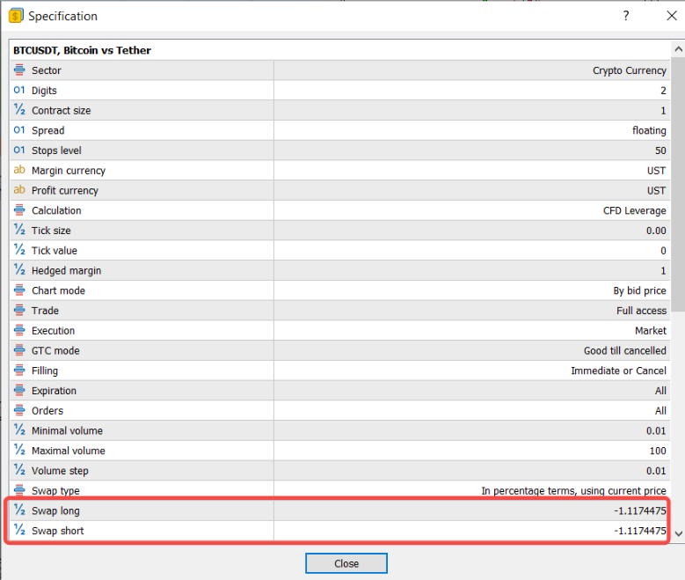Click the Minimal volume value '0.01'
The image size is (685, 580).
656,431
